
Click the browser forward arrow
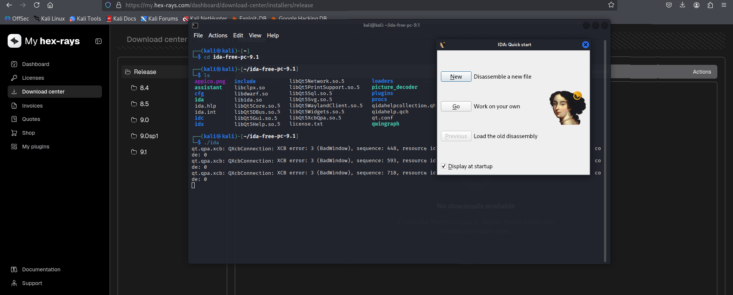click(23, 5)
